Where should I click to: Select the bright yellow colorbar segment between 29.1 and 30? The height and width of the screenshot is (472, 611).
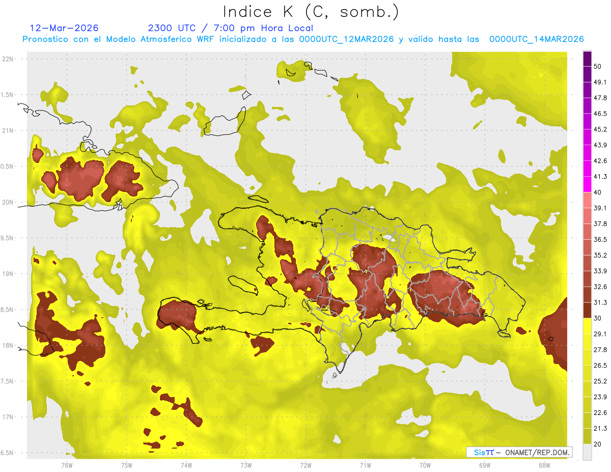(x=587, y=326)
